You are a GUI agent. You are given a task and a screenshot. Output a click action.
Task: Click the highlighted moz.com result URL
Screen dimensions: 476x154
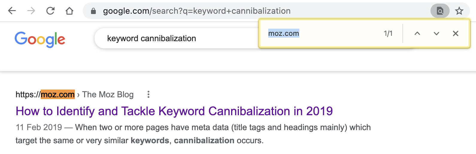tap(57, 95)
